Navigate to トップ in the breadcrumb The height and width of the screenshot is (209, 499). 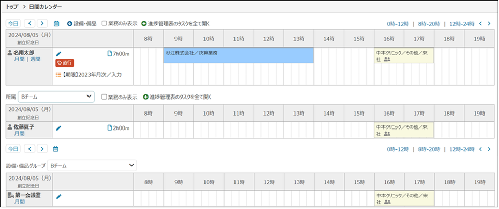[11, 7]
